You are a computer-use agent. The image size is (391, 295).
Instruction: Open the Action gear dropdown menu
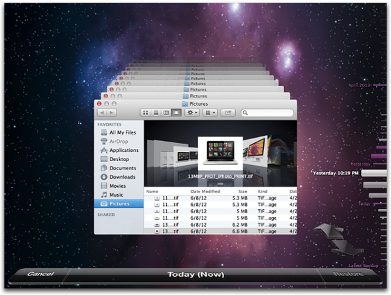click(192, 113)
